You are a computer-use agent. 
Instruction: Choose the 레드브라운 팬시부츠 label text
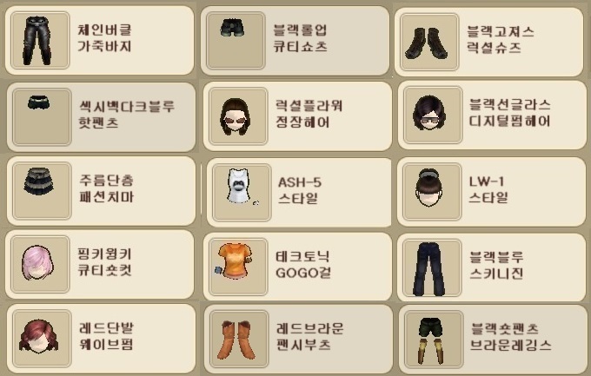[309, 336]
